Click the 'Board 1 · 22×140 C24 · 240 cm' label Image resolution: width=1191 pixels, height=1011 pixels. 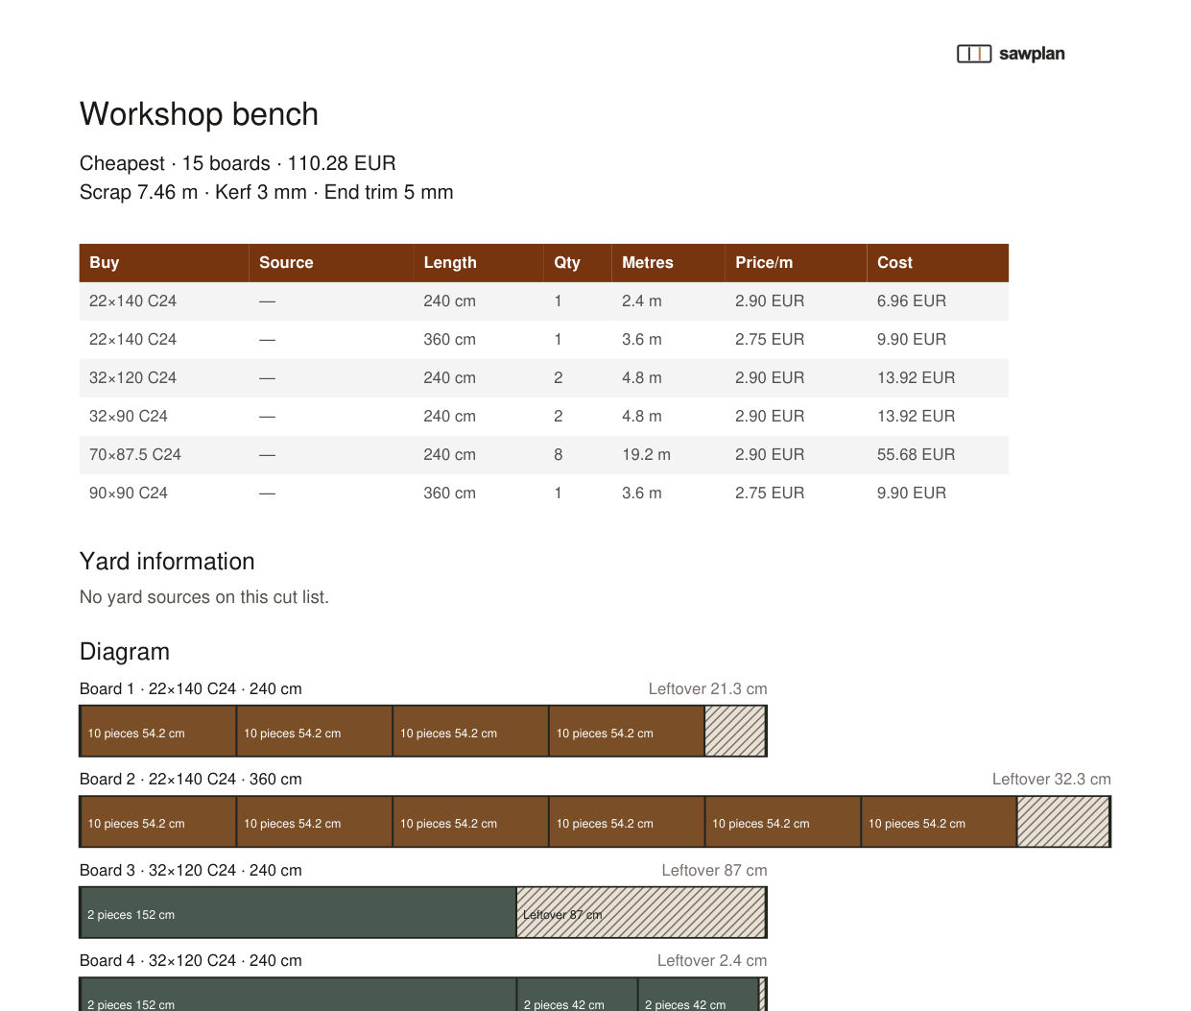tap(191, 688)
